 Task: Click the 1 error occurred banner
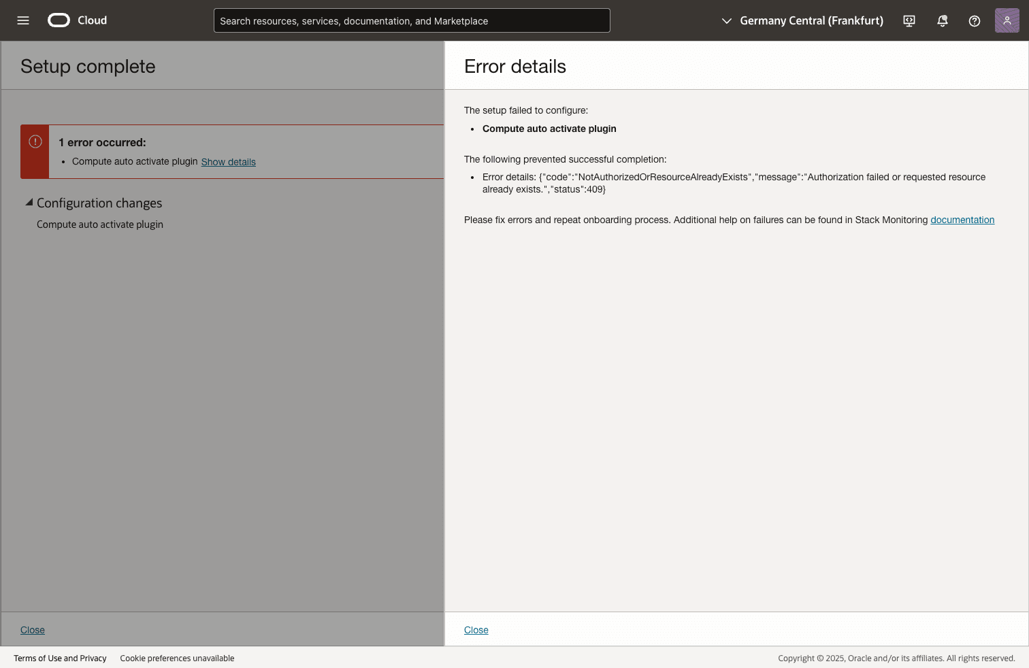pyautogui.click(x=102, y=142)
